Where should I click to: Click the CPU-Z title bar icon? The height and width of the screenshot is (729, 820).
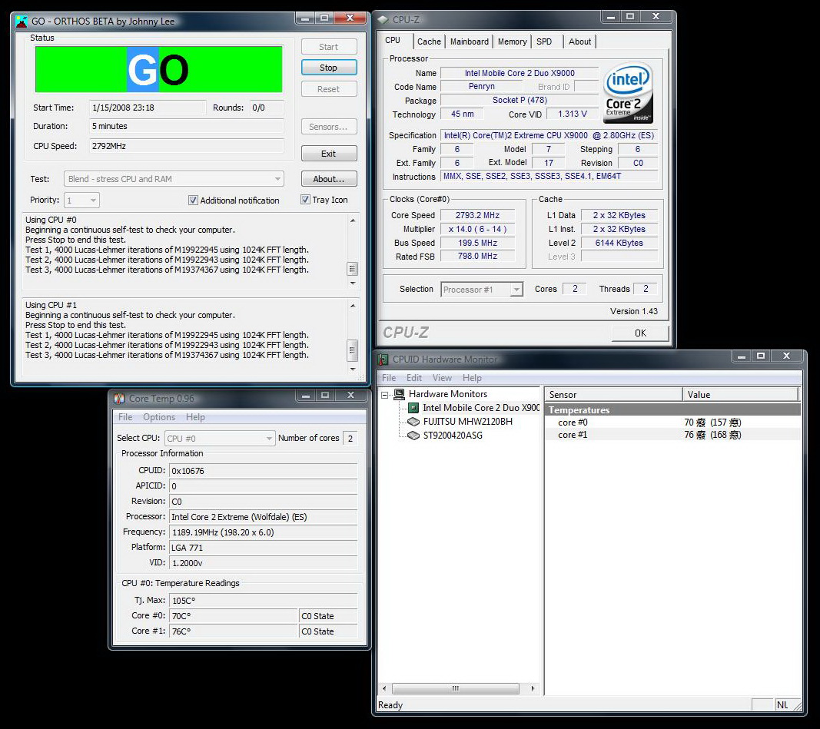click(x=383, y=20)
